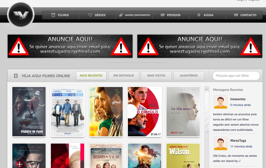266x168 pixels.
Task: Open the Heróis da Nação poster
Action: coord(106,156)
